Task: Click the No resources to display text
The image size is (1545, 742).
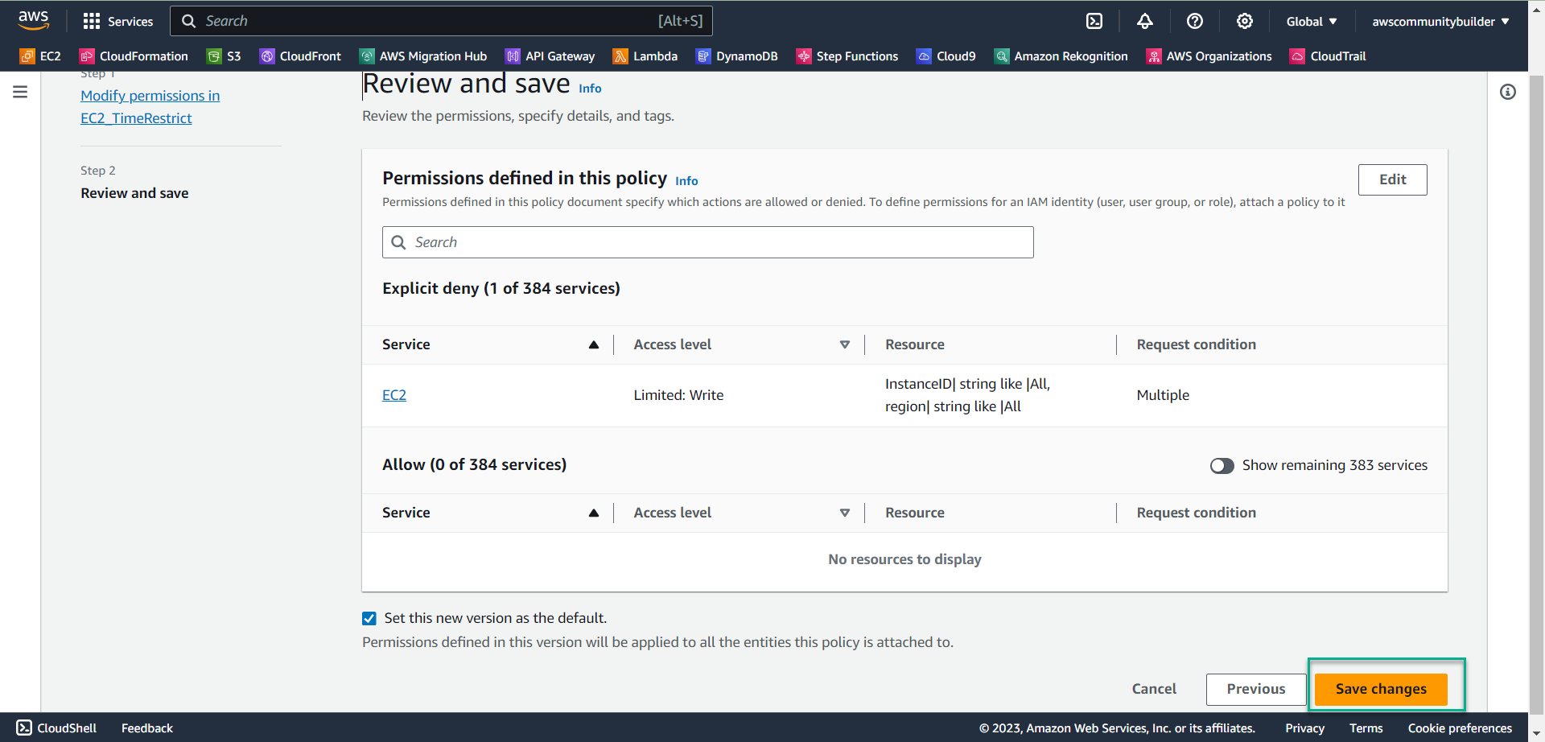Action: [x=904, y=559]
